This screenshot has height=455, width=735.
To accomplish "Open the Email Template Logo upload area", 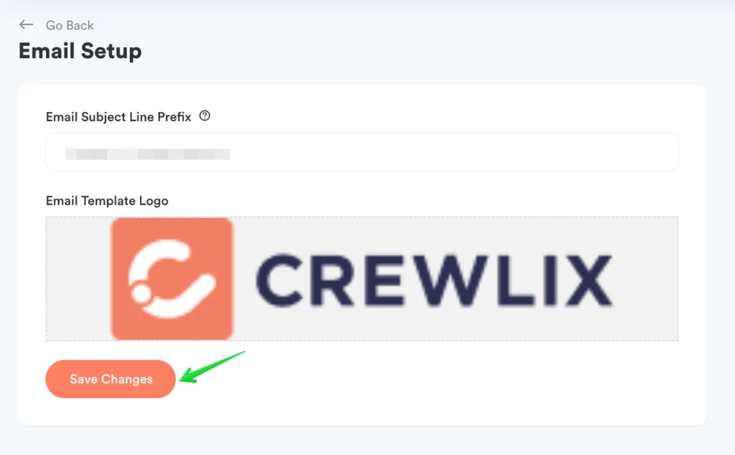I will (362, 278).
